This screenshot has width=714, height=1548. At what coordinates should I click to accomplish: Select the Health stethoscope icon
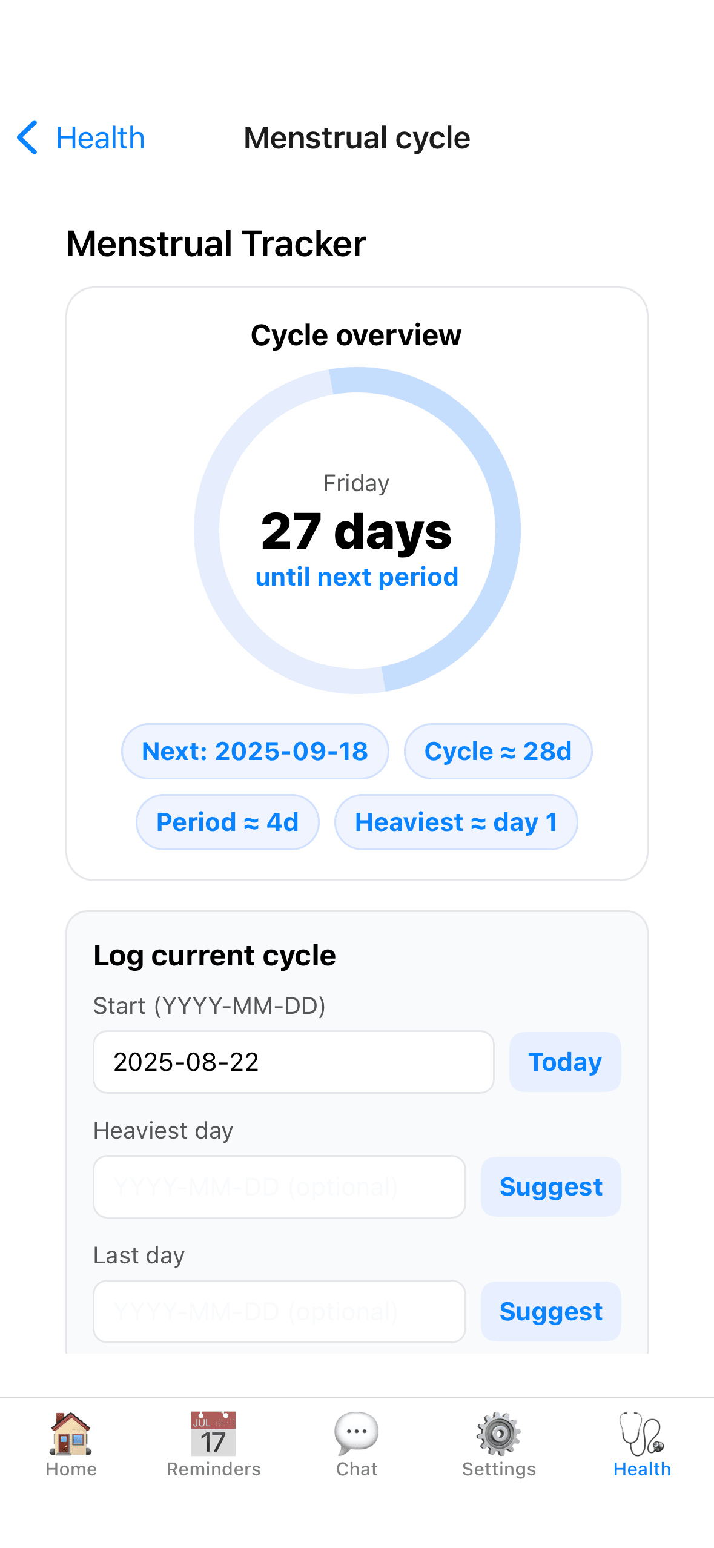[x=642, y=1433]
